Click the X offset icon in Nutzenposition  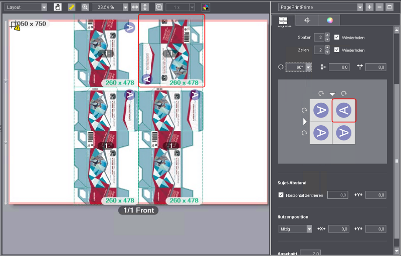[x=321, y=229]
